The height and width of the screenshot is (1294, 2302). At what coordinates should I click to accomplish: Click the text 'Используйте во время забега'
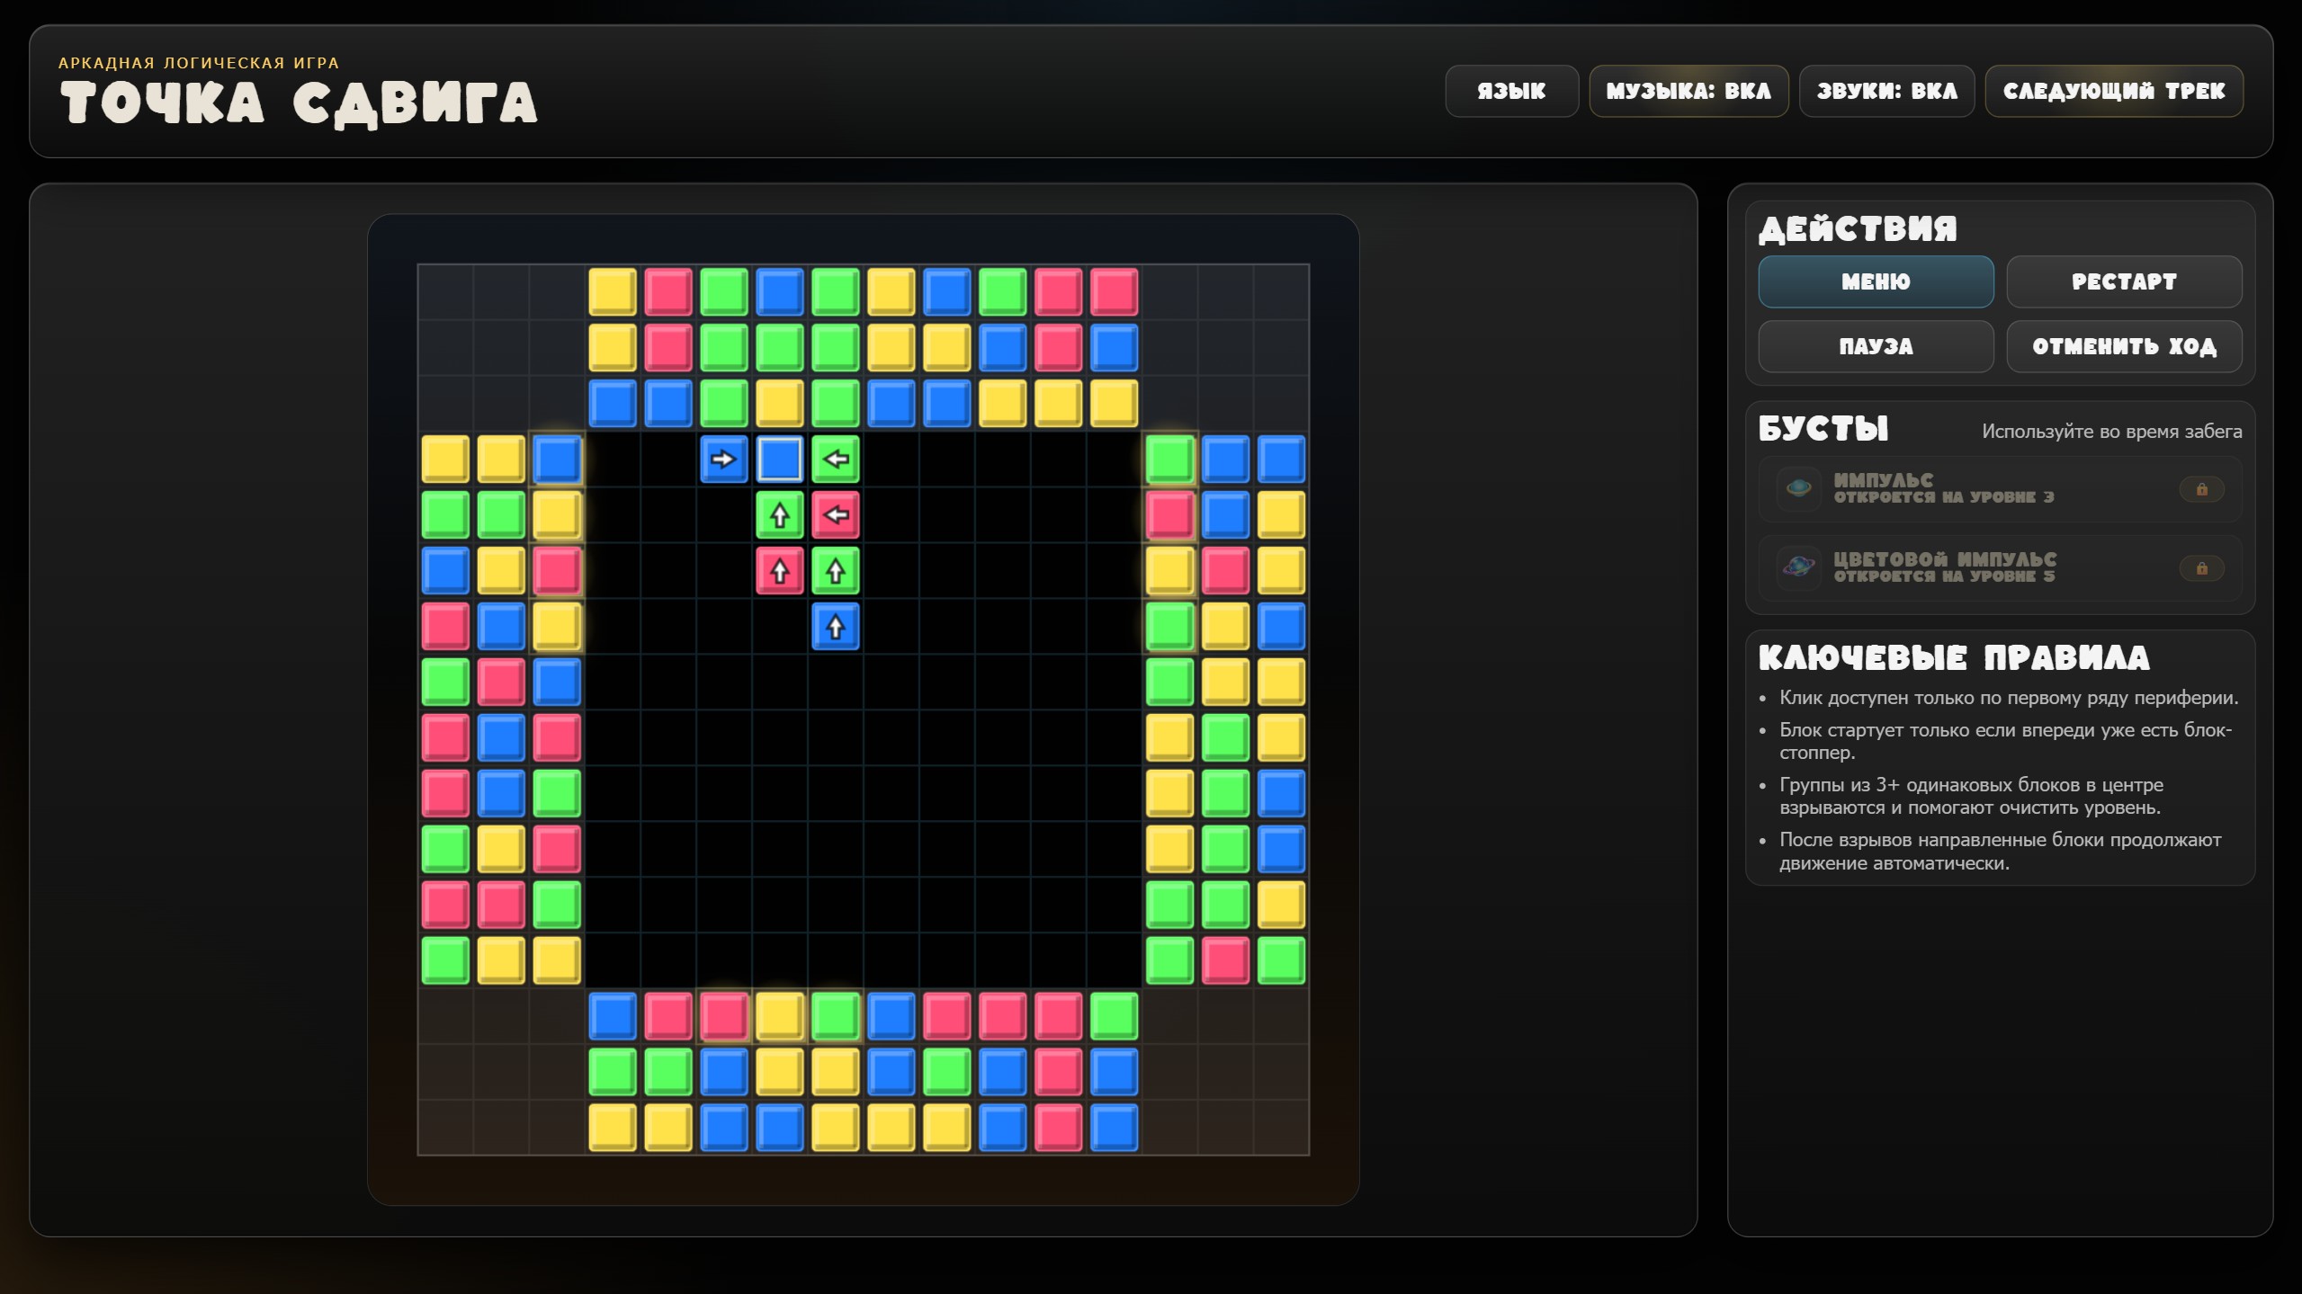pyautogui.click(x=2111, y=432)
